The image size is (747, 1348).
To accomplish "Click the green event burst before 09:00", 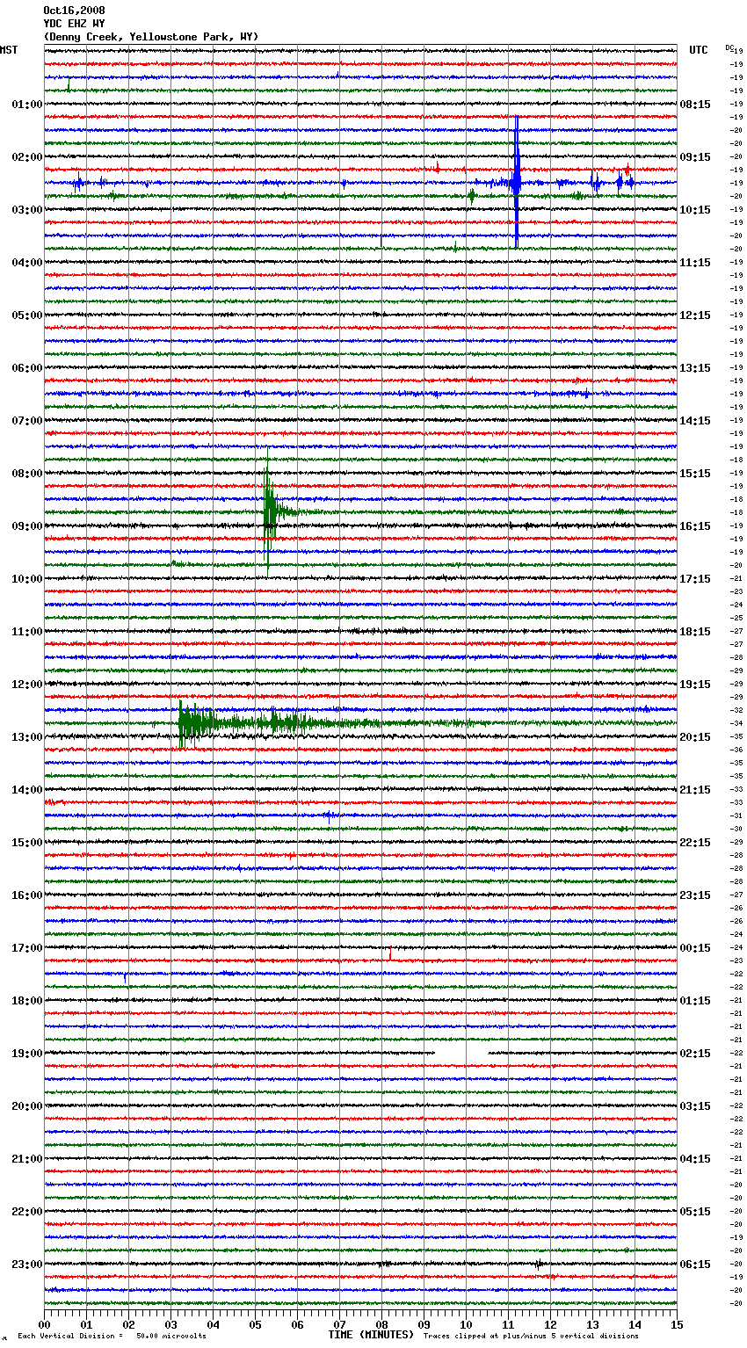I will click(269, 511).
